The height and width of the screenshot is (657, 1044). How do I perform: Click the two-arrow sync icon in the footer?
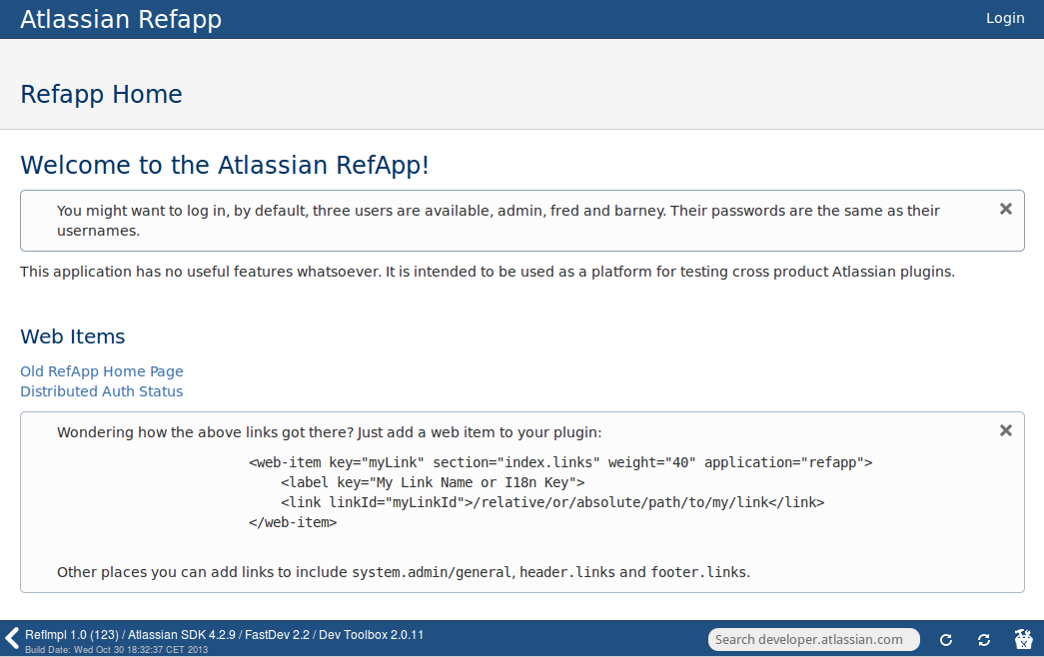pyautogui.click(x=983, y=640)
